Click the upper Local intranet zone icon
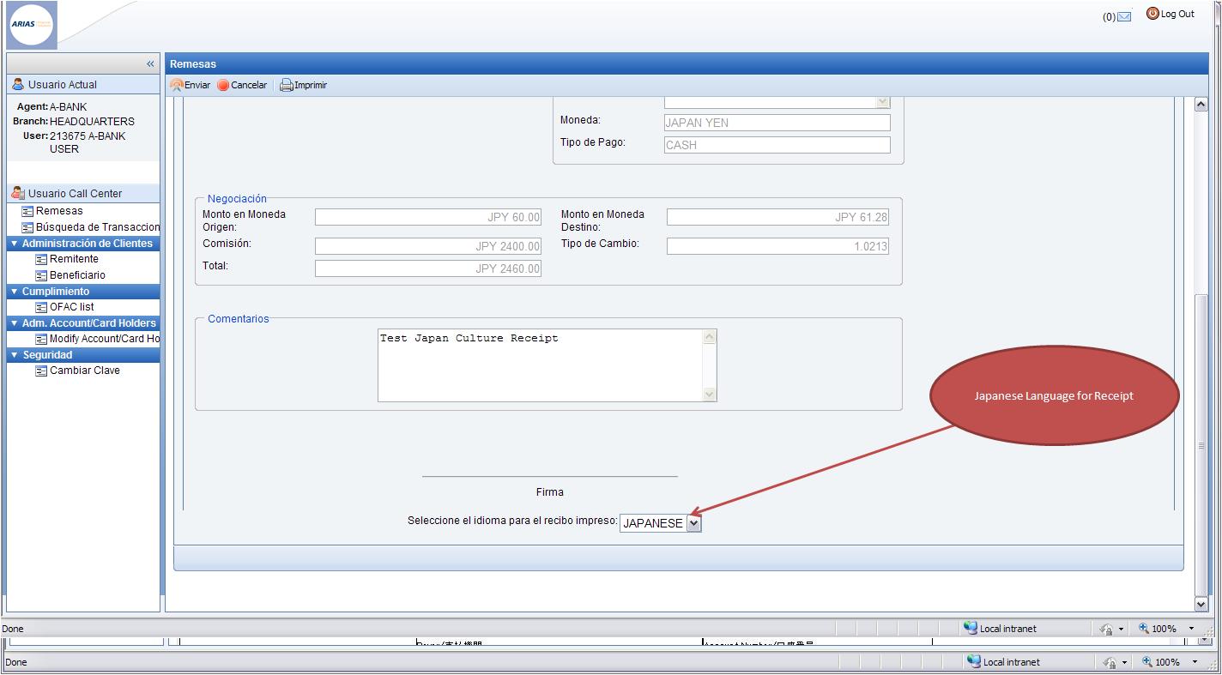This screenshot has height=675, width=1222. [971, 628]
